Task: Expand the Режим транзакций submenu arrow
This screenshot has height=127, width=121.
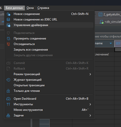Action: [90, 74]
